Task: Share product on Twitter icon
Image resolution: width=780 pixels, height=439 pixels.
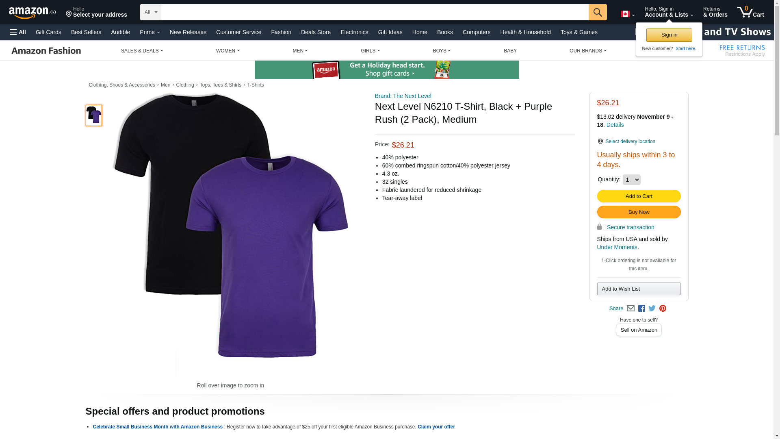Action: point(652,309)
